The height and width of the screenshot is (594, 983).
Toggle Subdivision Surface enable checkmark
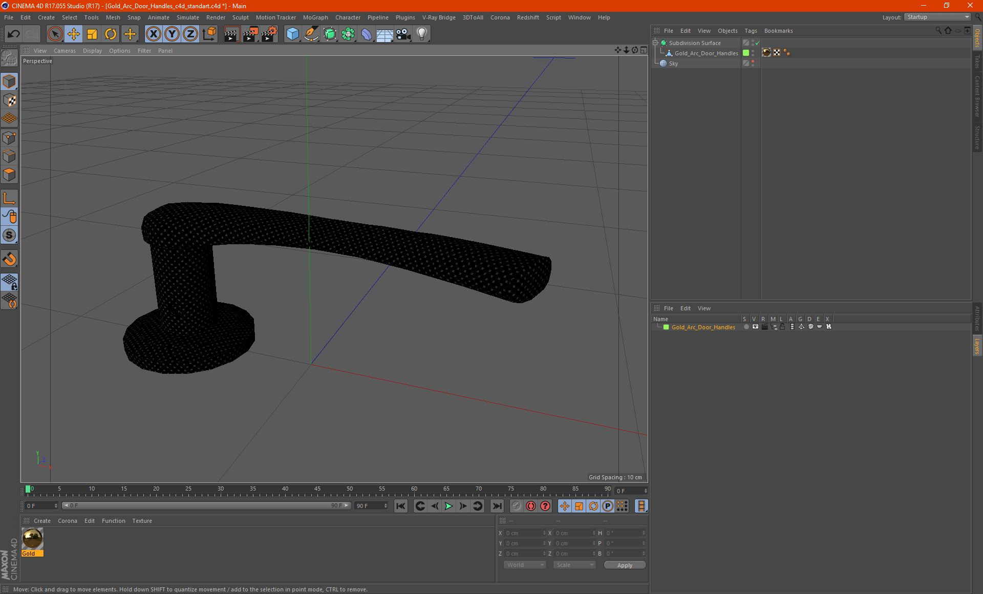pyautogui.click(x=758, y=43)
